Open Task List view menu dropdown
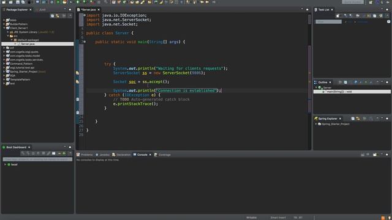Viewport: 392px width, 220px height. point(387,16)
